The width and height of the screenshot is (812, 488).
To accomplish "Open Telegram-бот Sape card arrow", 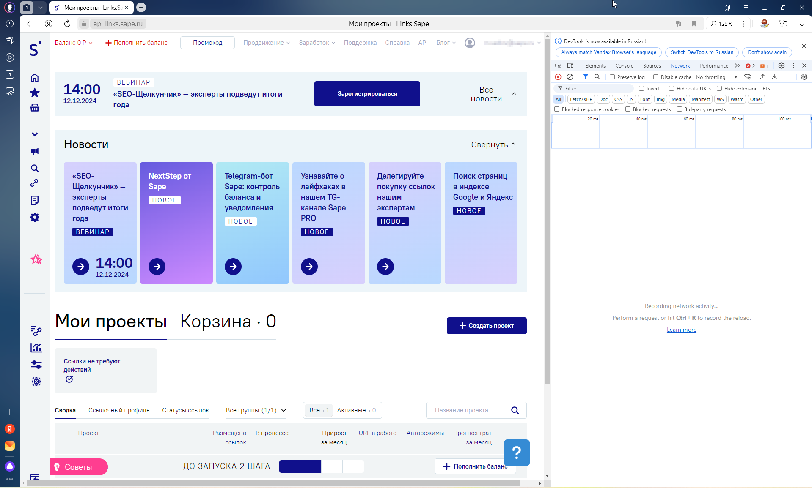I will click(233, 267).
